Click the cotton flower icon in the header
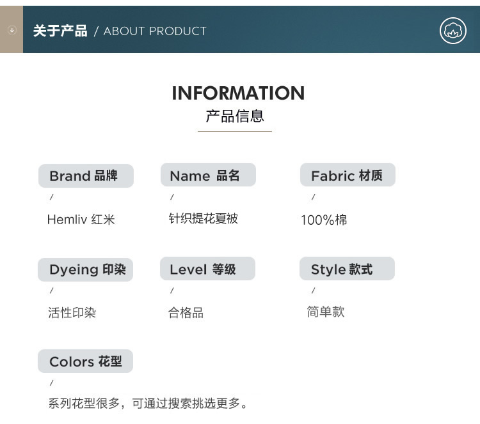Image resolution: width=480 pixels, height=424 pixels. [452, 31]
